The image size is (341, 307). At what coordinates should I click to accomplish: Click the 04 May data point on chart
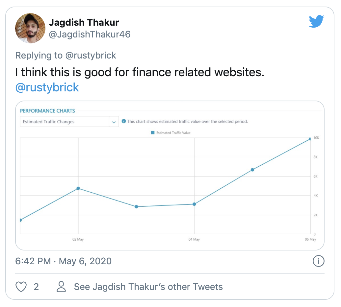click(x=194, y=204)
